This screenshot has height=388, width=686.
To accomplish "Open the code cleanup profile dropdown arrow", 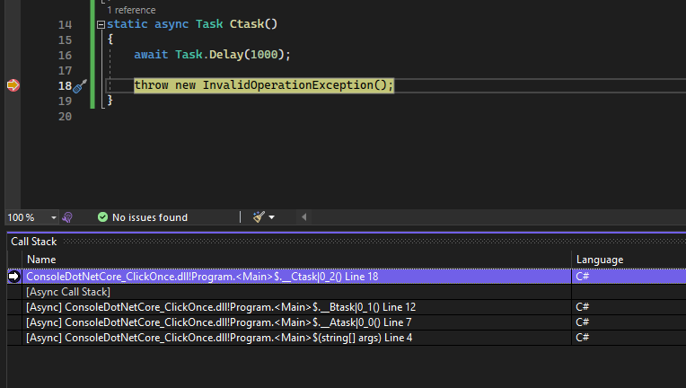I will coord(272,217).
